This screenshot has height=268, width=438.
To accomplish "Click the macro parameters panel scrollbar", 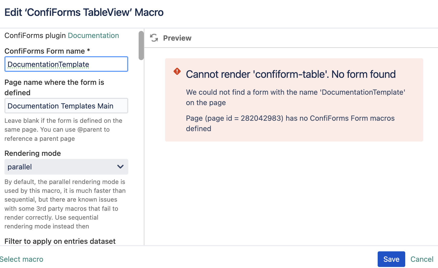I will pos(141,46).
